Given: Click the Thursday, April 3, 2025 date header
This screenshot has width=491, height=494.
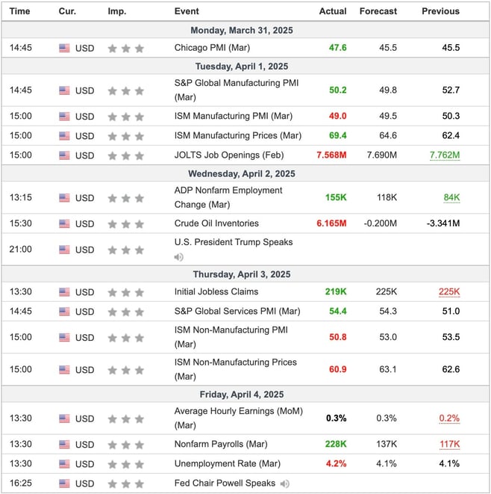Looking at the screenshot, I should click(x=242, y=274).
